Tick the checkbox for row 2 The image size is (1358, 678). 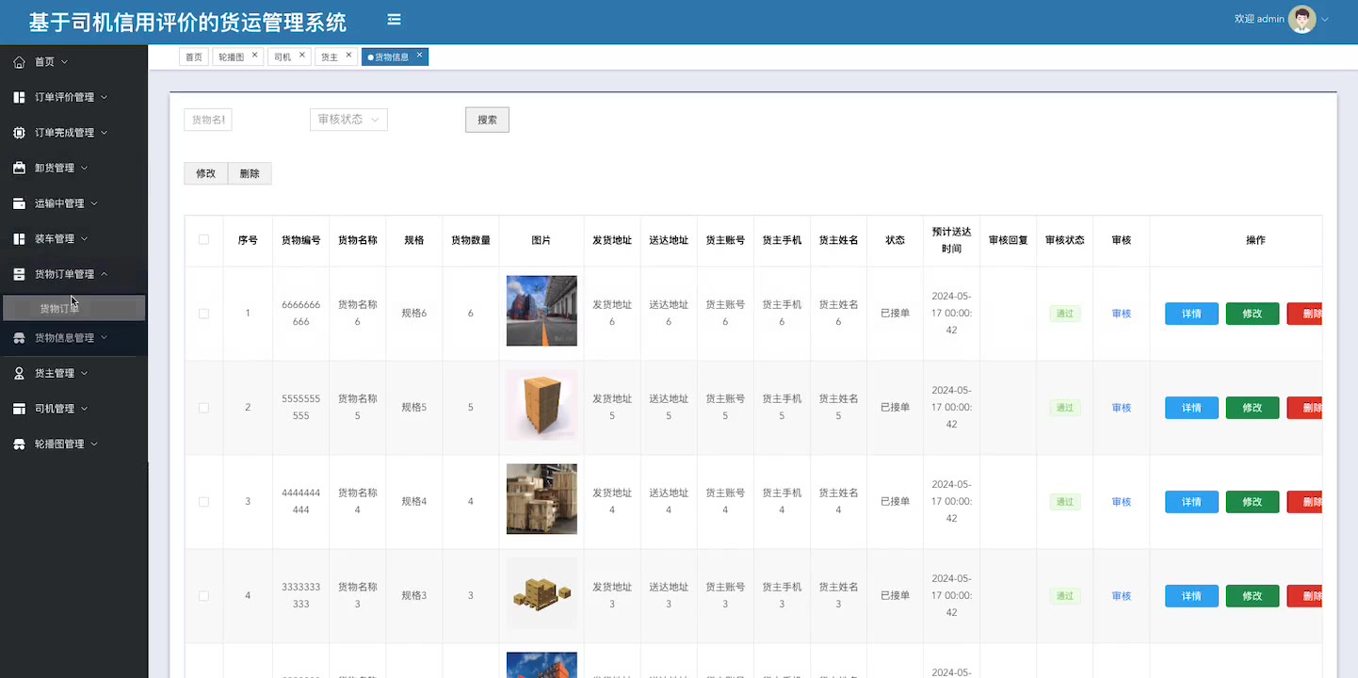coord(203,408)
